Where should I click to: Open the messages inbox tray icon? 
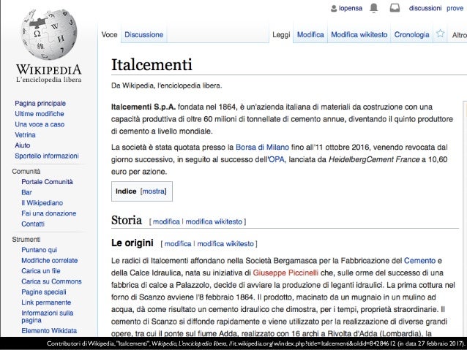click(x=395, y=8)
